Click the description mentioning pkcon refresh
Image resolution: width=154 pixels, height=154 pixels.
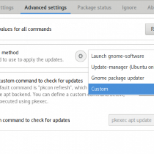click(44, 88)
